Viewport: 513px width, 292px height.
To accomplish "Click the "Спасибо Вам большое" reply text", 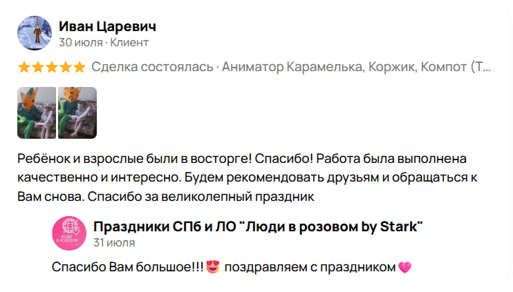I will tap(127, 266).
